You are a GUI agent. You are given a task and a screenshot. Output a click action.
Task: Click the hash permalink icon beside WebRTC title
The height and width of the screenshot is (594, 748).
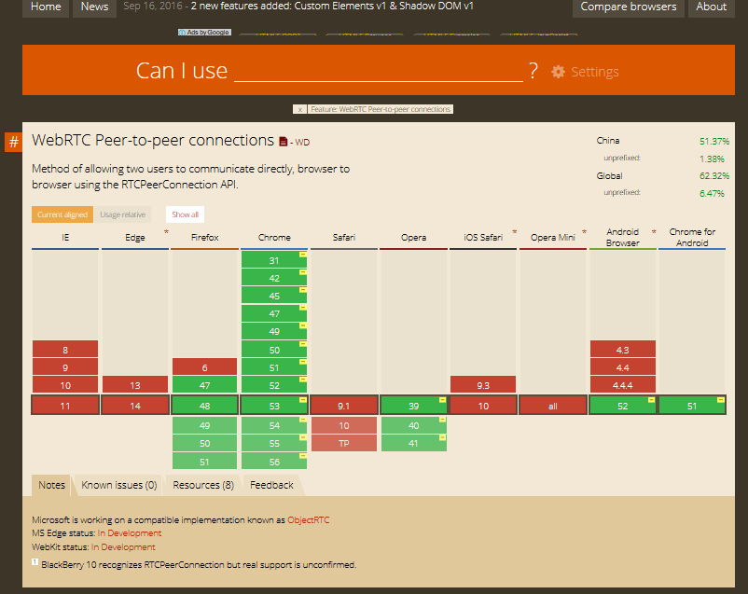coord(14,142)
